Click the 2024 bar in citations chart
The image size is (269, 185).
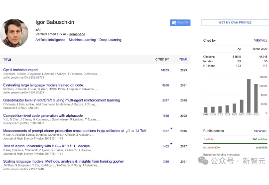click(249, 96)
